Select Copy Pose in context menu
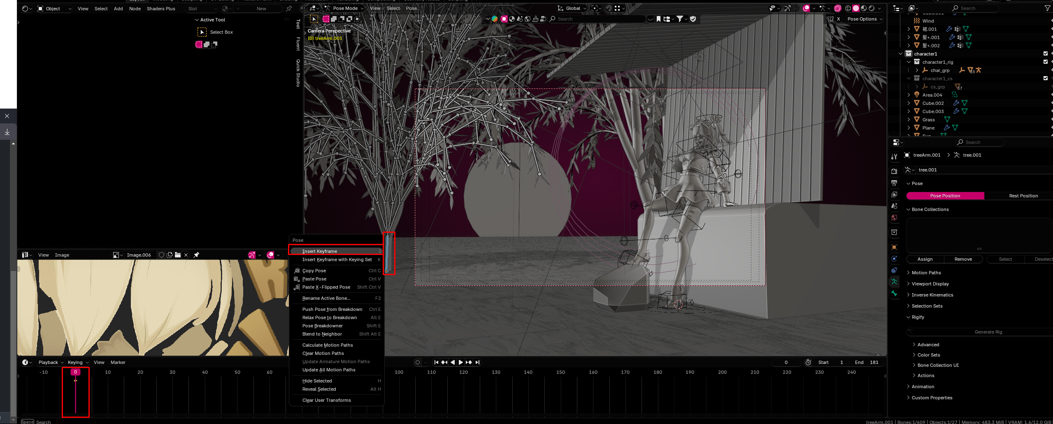This screenshot has height=424, width=1053. tap(314, 271)
